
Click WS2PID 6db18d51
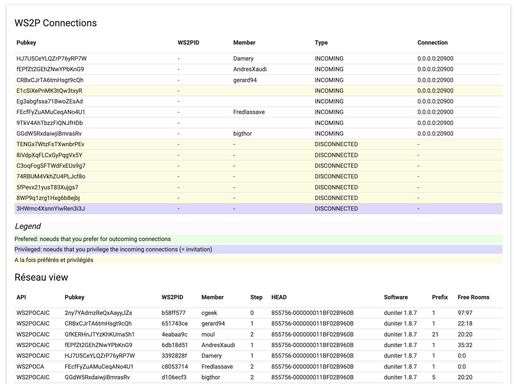click(x=175, y=345)
